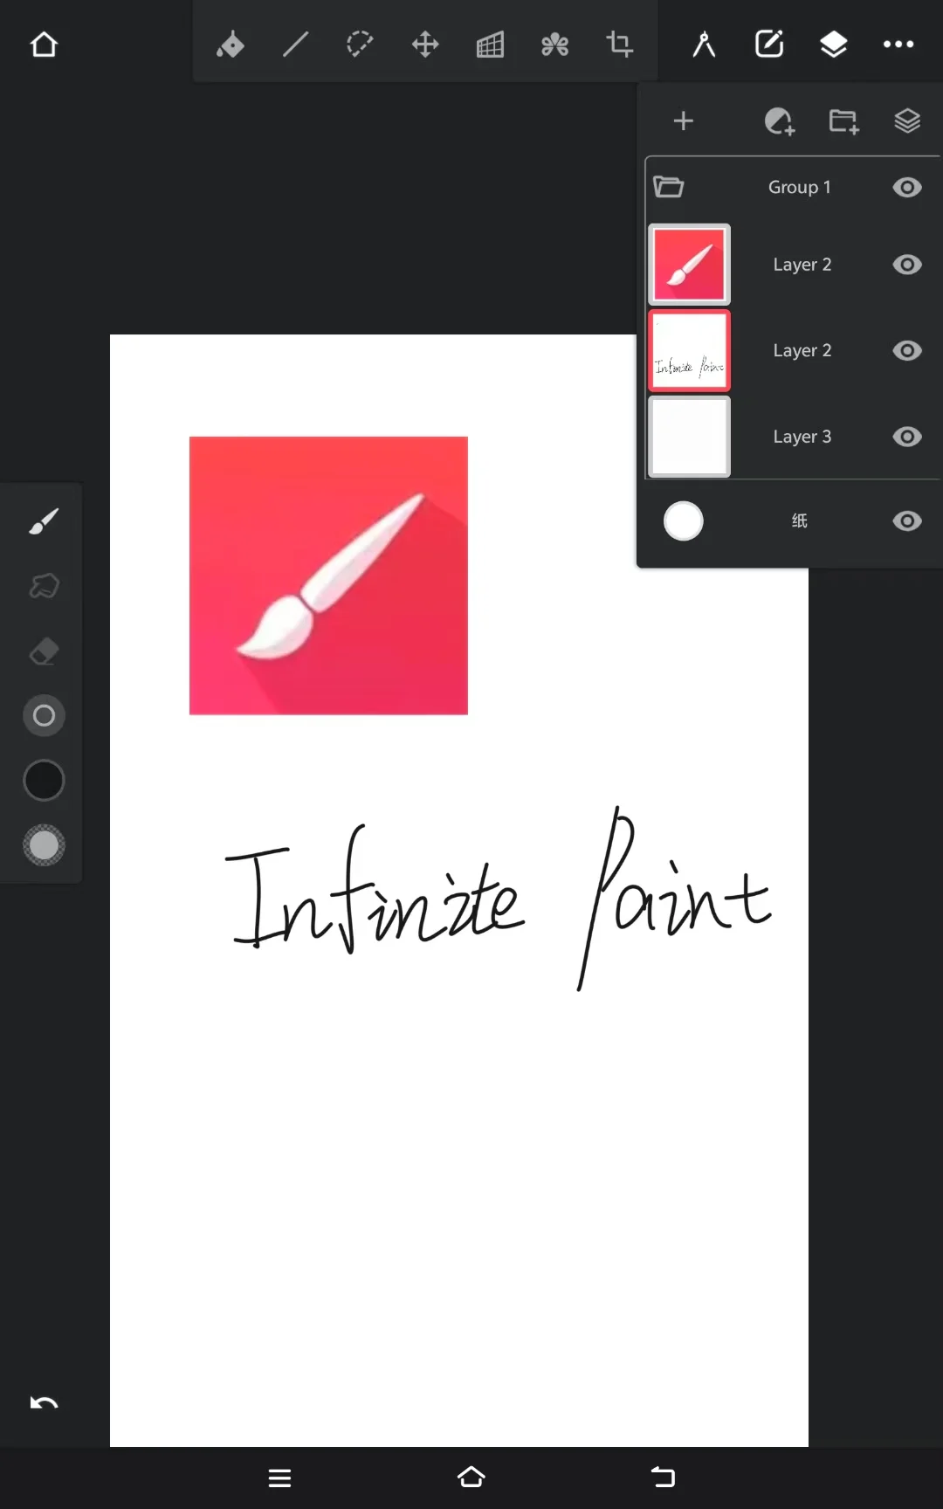Open the perspective grid tool

point(490,44)
